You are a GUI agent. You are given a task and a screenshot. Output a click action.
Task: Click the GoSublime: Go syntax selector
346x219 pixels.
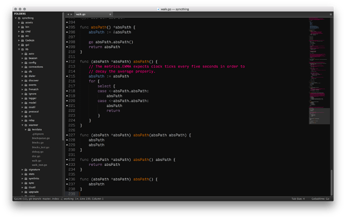tap(320, 199)
